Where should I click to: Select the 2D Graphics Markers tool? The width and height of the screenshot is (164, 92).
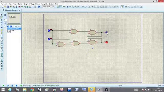(x=2, y=69)
